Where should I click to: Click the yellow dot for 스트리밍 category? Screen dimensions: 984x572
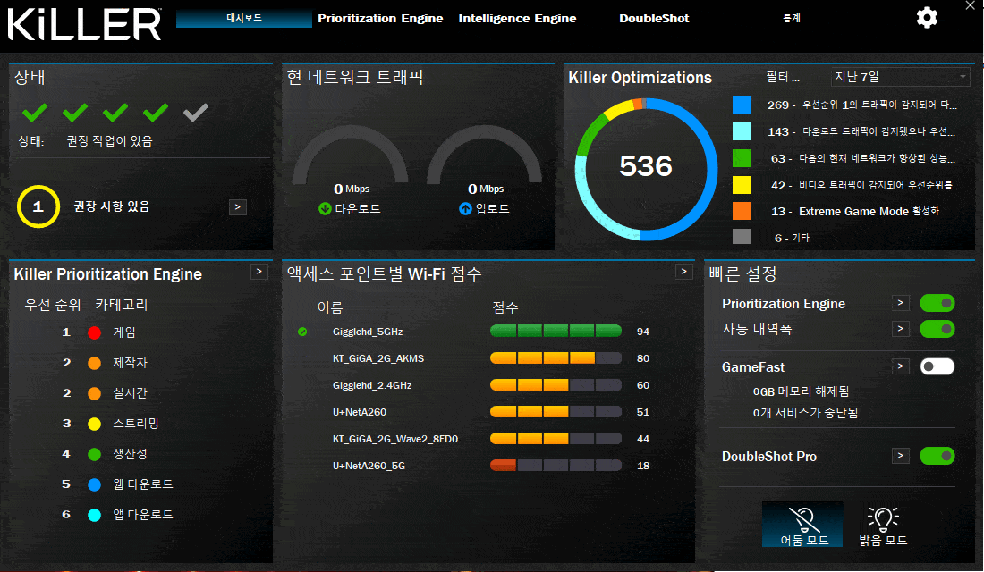94,424
